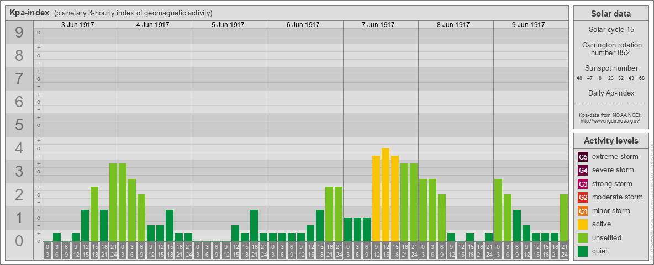
Task: Click the '3 Jun 1917' date header
Action: click(x=77, y=25)
